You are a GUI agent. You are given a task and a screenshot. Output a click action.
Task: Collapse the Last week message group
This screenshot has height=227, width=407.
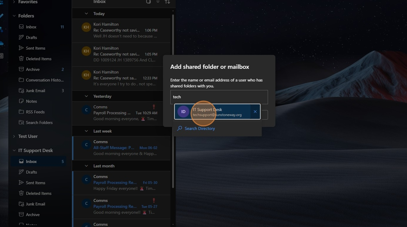pyautogui.click(x=86, y=131)
